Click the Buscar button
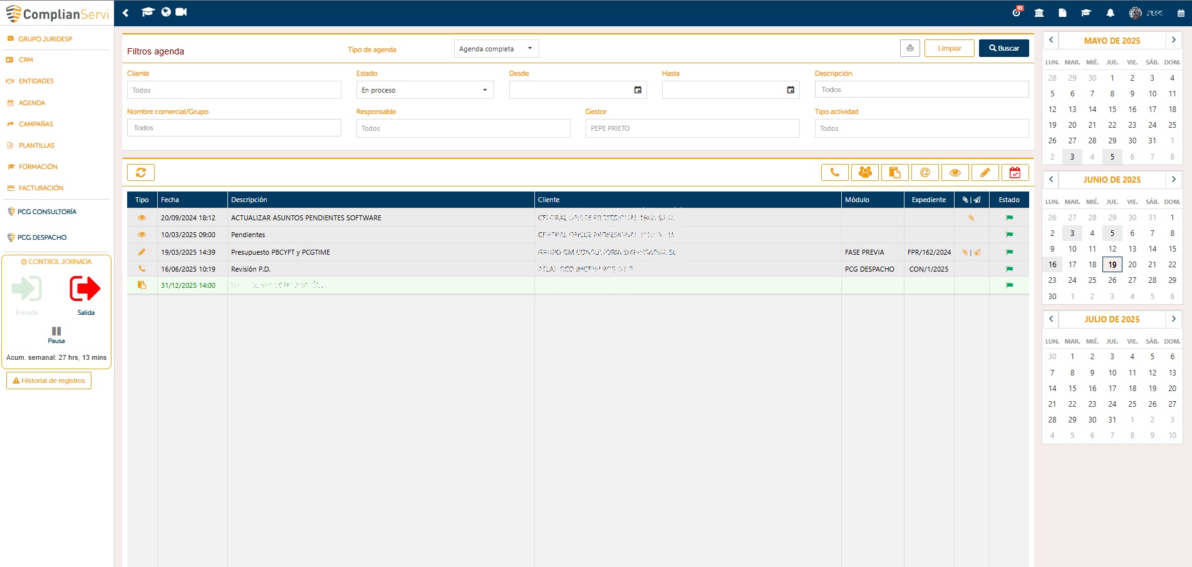Screen dimensions: 1192x567 (1004, 48)
